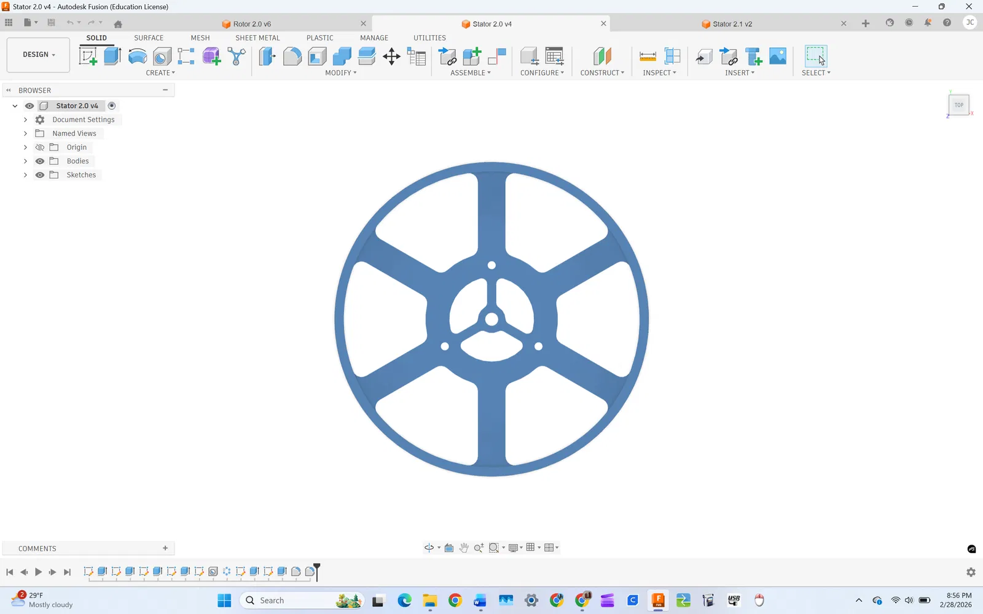This screenshot has height=614, width=983.
Task: Switch to the SHEET METAL tab
Action: (x=257, y=38)
